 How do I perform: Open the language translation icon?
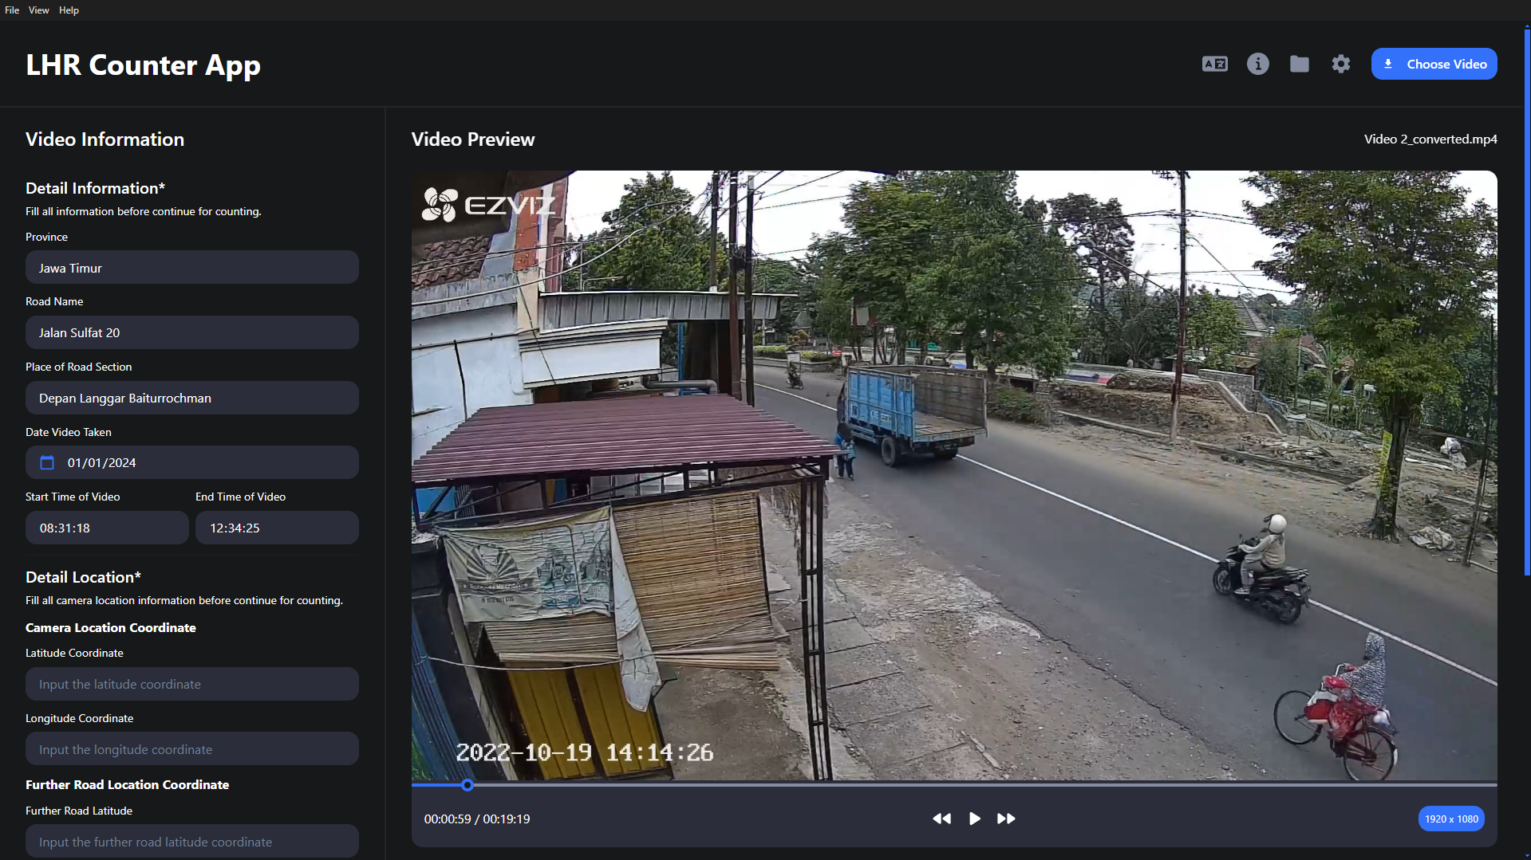[x=1214, y=64]
